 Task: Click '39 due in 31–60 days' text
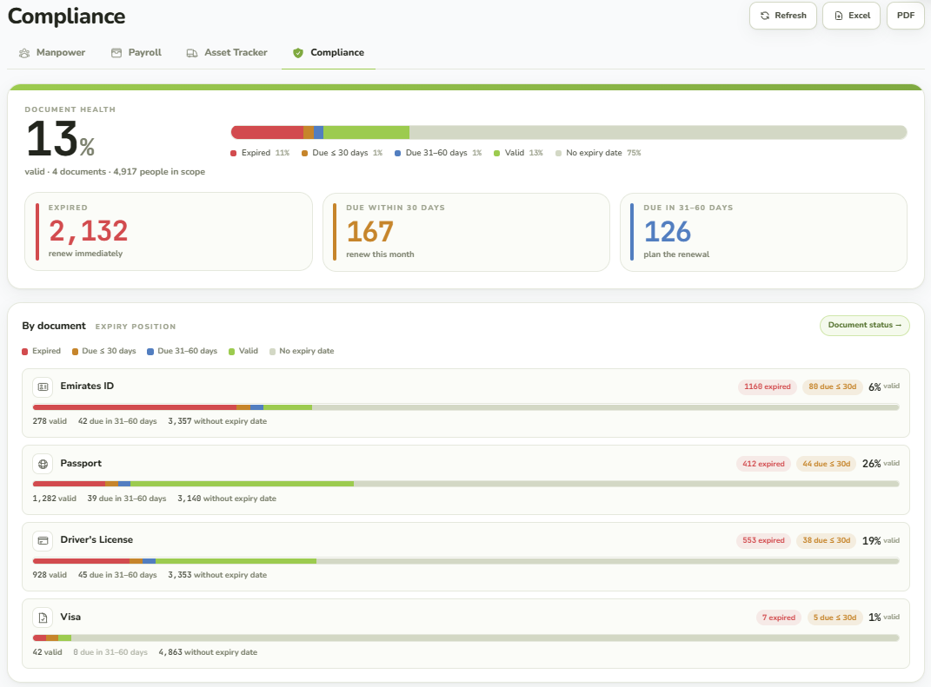(126, 499)
